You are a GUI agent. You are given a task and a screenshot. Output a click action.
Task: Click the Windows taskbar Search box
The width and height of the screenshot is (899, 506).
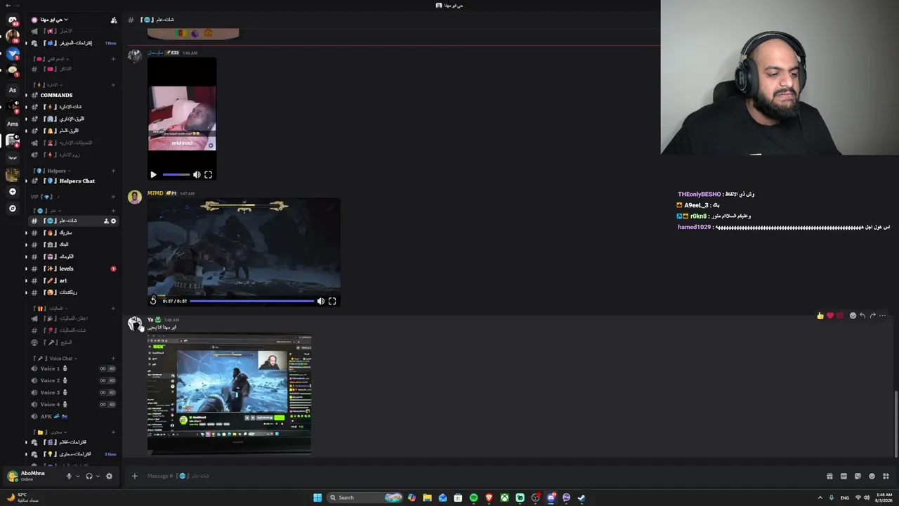point(363,498)
